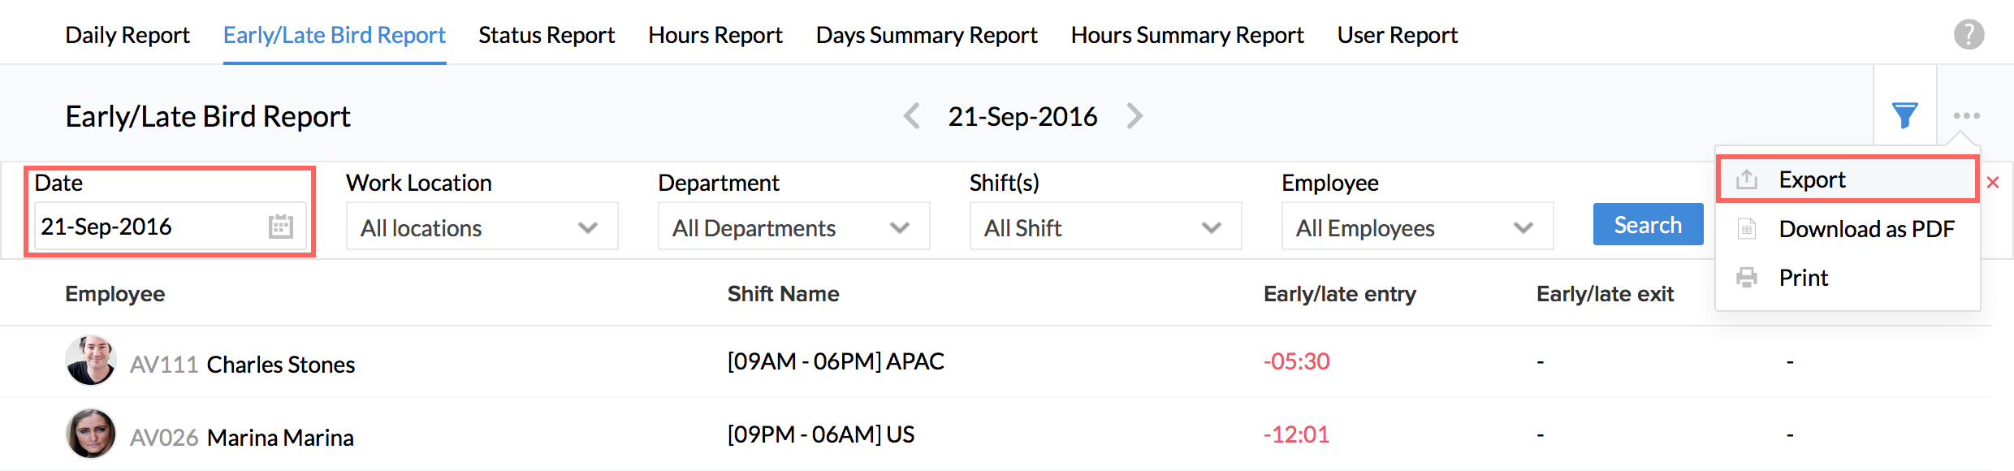Go to next date with right arrow
The image size is (2014, 471).
click(x=1134, y=116)
